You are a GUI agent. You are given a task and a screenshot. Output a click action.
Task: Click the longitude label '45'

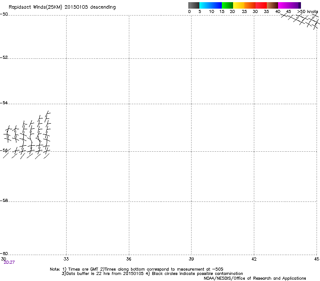[317, 259]
